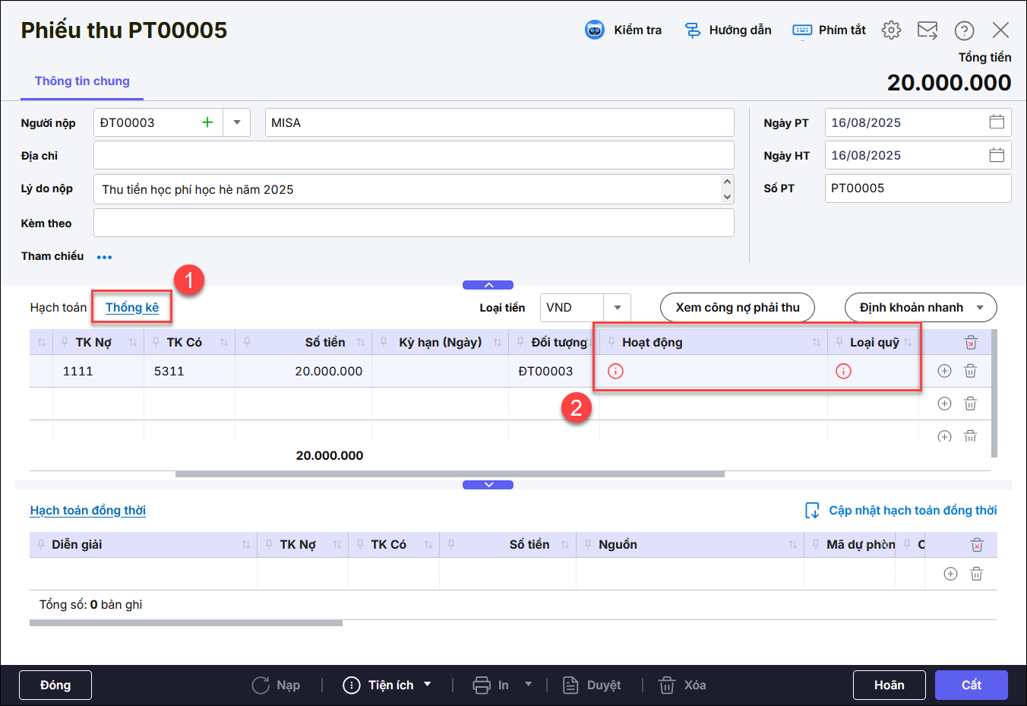
Task: Click green plus to add Người nộp
Action: pyautogui.click(x=207, y=122)
